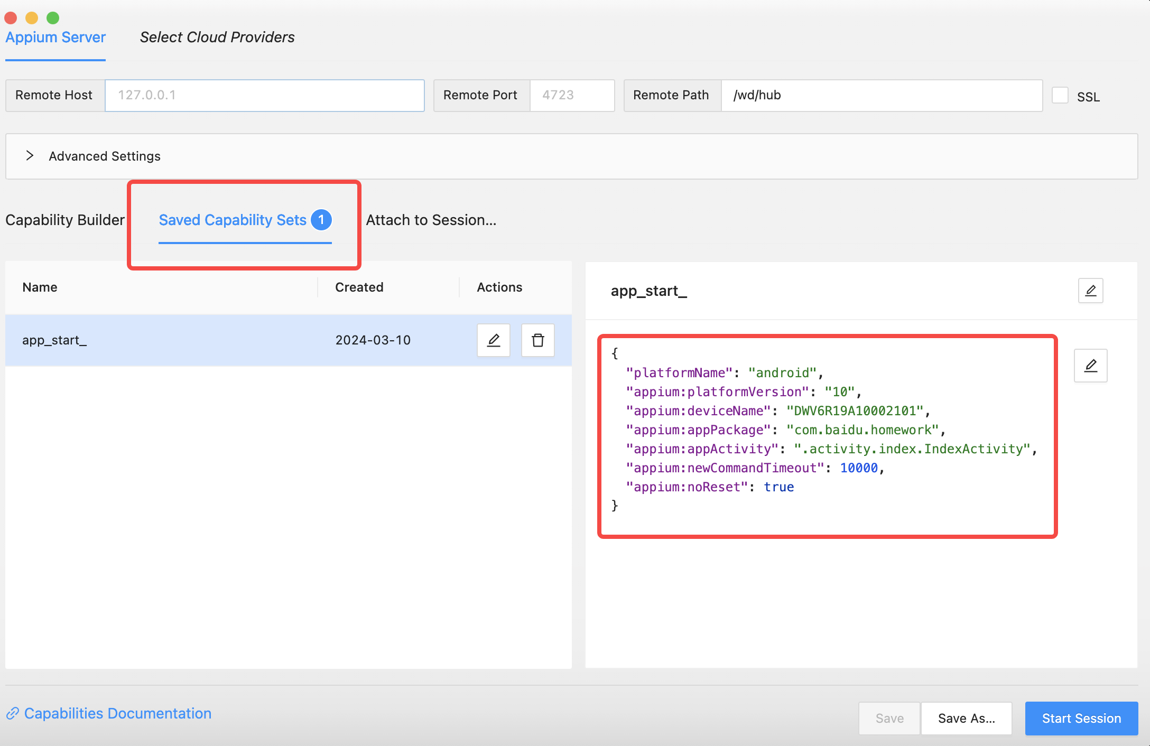This screenshot has height=746, width=1150.
Task: Click the green macOS fullscreen button
Action: pyautogui.click(x=53, y=18)
